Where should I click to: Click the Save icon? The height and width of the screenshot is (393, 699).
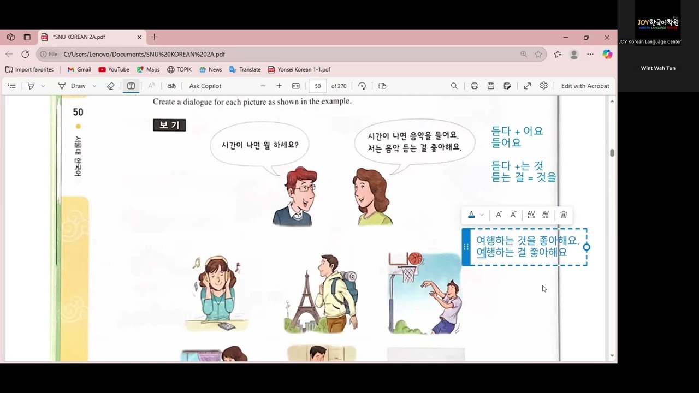click(491, 86)
